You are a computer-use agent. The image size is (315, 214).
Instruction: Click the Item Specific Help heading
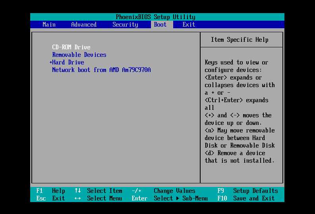pos(240,40)
